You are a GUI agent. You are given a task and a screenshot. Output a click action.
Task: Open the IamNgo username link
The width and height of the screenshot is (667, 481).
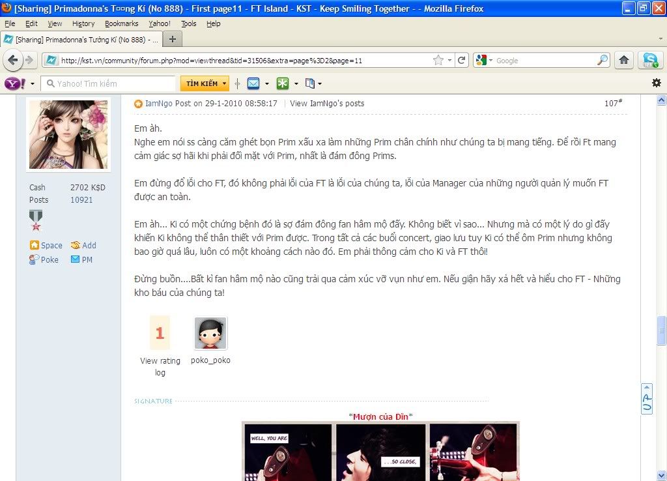159,104
